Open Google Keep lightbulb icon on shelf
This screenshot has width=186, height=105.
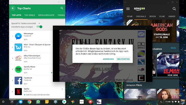[47, 102]
